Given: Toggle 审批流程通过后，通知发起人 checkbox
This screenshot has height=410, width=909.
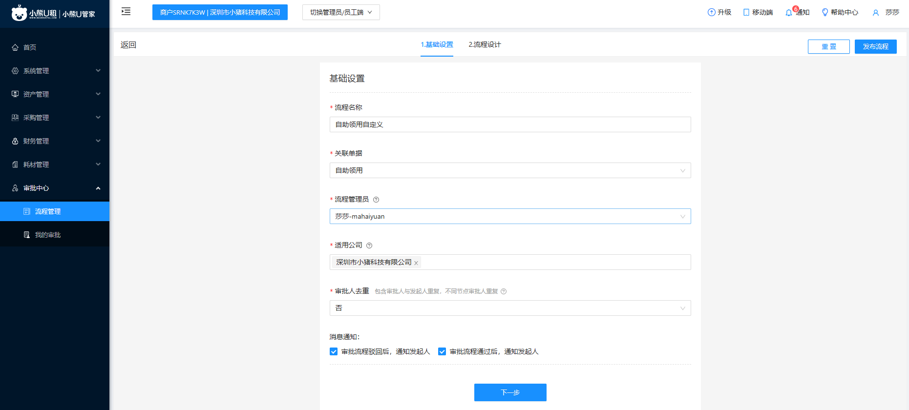Looking at the screenshot, I should pyautogui.click(x=442, y=351).
